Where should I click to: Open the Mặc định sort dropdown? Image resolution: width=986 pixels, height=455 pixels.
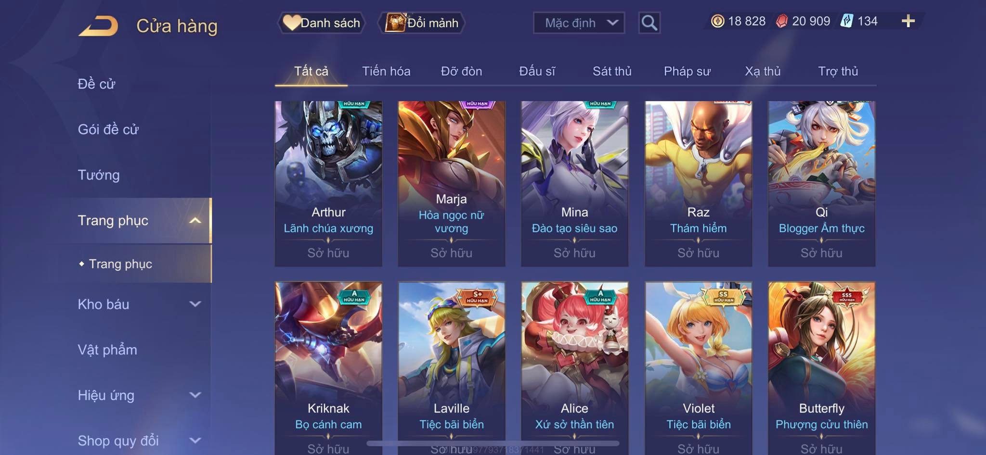click(x=579, y=23)
